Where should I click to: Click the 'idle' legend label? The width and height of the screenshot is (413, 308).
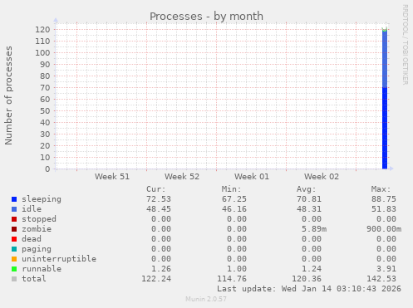(x=32, y=209)
